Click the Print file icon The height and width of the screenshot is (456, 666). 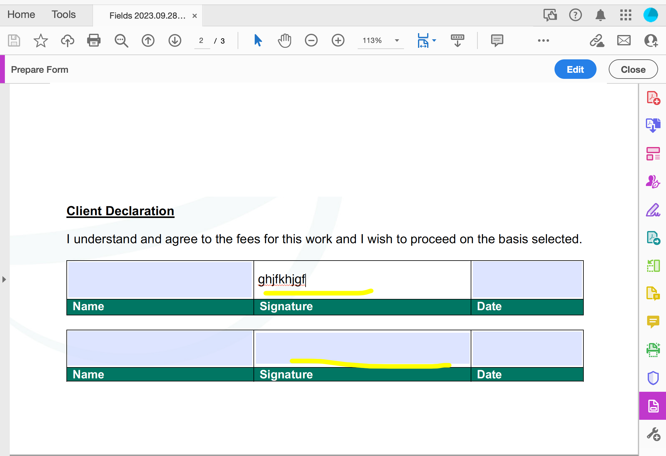pos(94,40)
